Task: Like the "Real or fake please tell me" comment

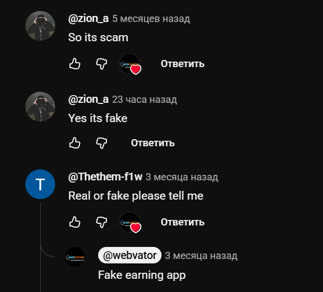Action: pyautogui.click(x=74, y=222)
